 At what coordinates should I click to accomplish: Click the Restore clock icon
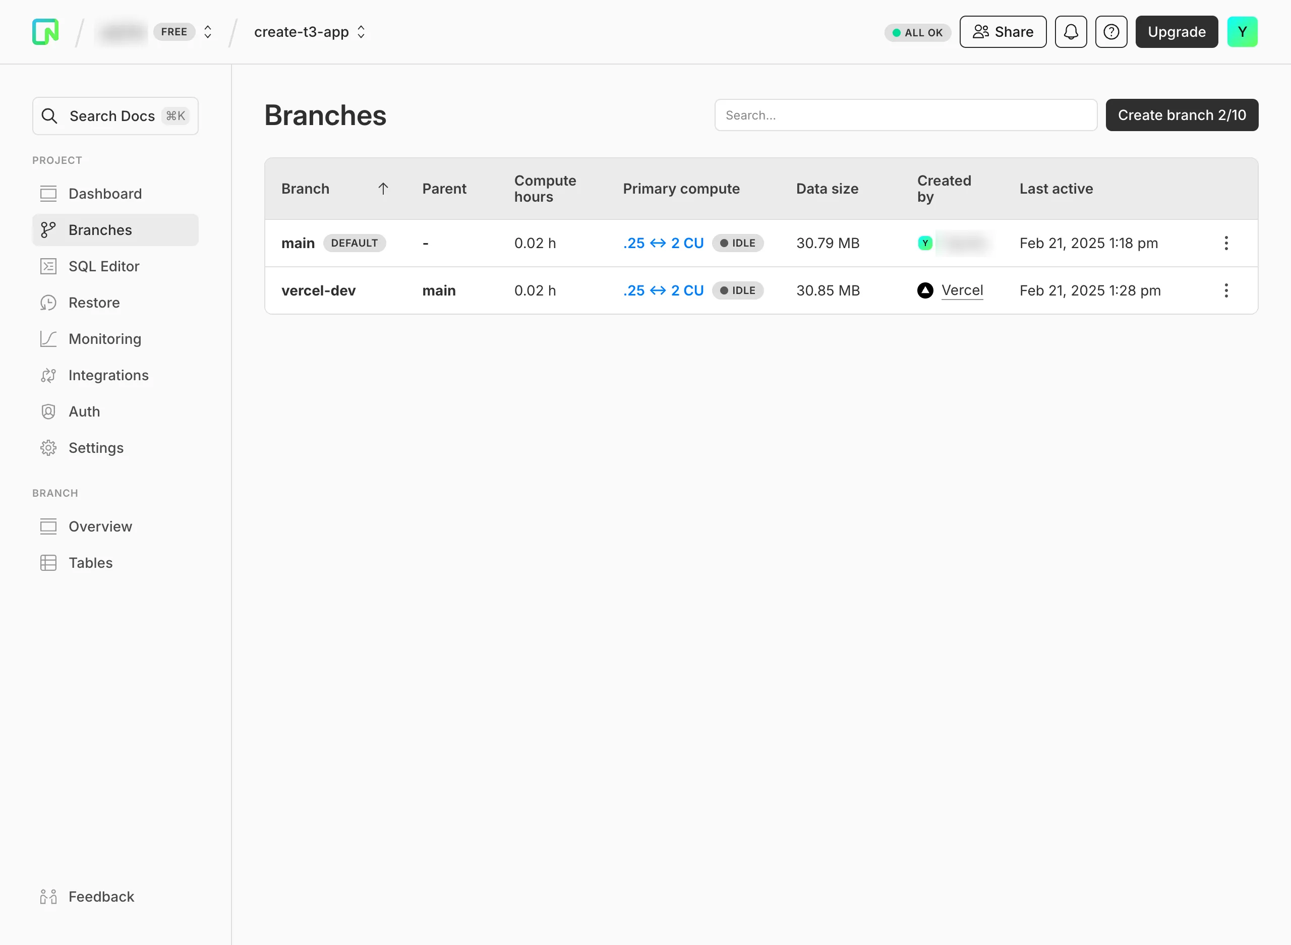(48, 303)
